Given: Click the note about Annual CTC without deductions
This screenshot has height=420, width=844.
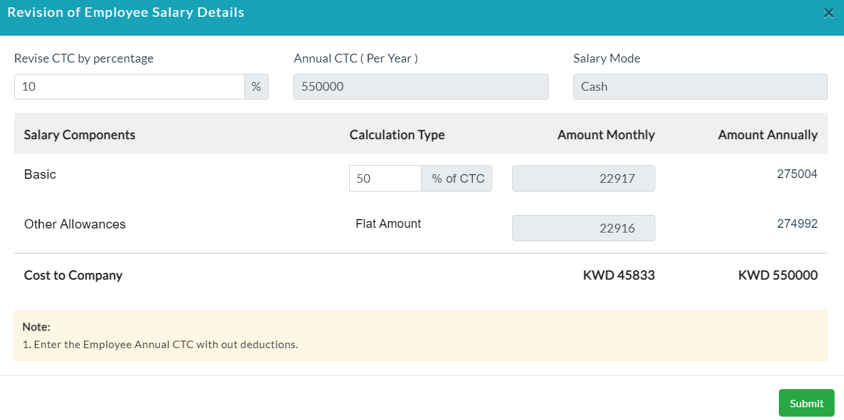Looking at the screenshot, I should click(x=160, y=345).
